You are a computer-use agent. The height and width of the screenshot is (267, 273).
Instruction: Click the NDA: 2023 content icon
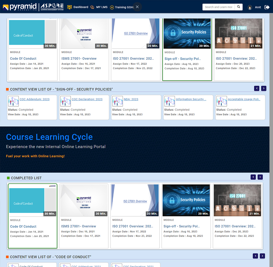pos(118,101)
